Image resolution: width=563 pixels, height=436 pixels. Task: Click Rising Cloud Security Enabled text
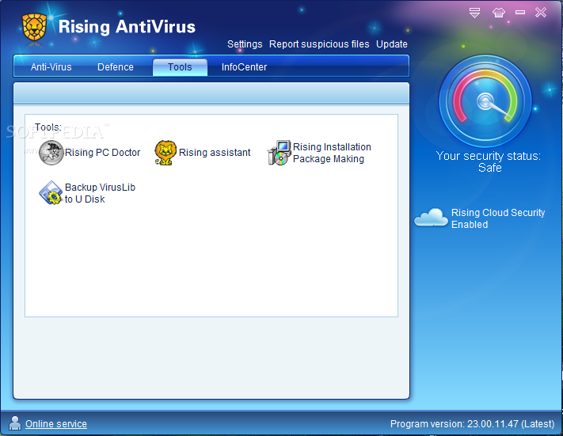[498, 218]
